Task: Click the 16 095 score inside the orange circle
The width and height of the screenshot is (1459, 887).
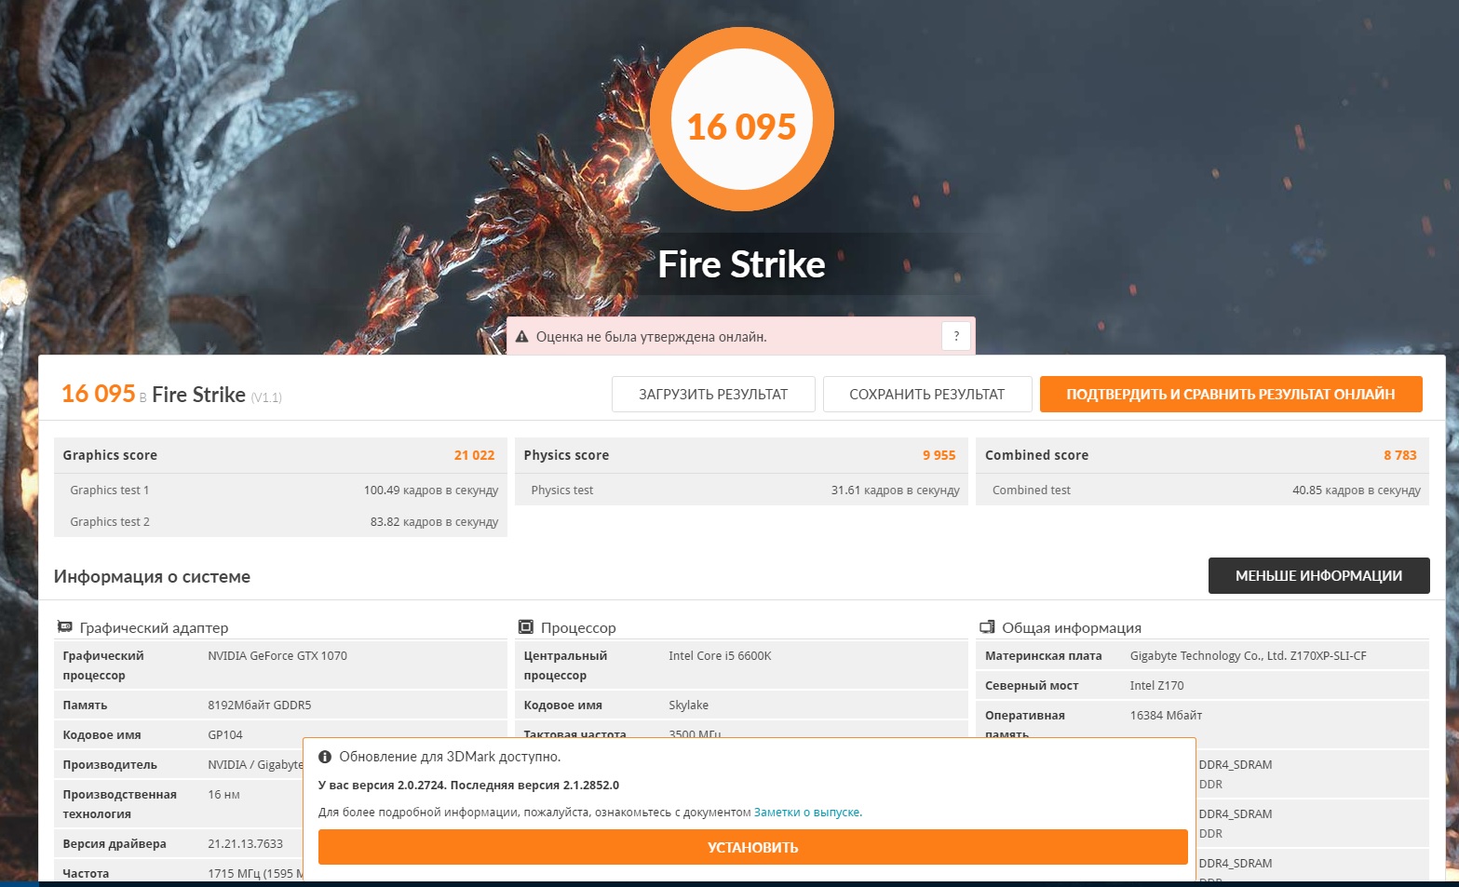Action: click(742, 127)
